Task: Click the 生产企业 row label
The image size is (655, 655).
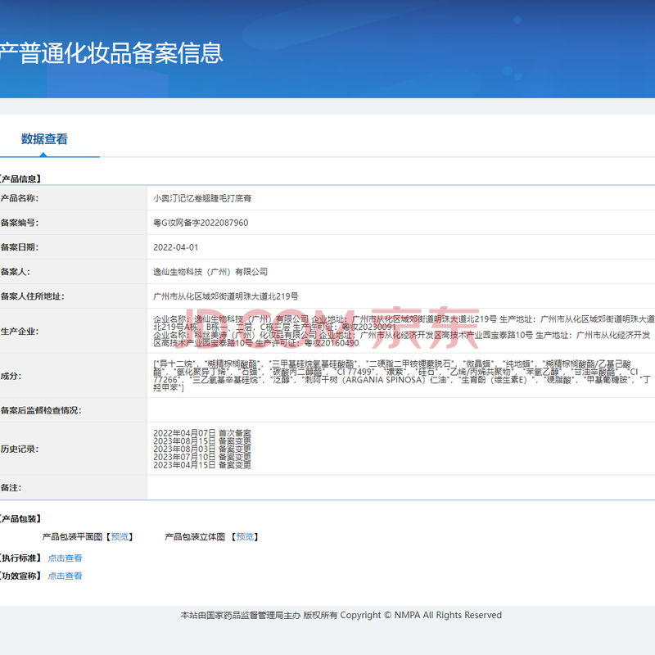Action: (x=19, y=332)
